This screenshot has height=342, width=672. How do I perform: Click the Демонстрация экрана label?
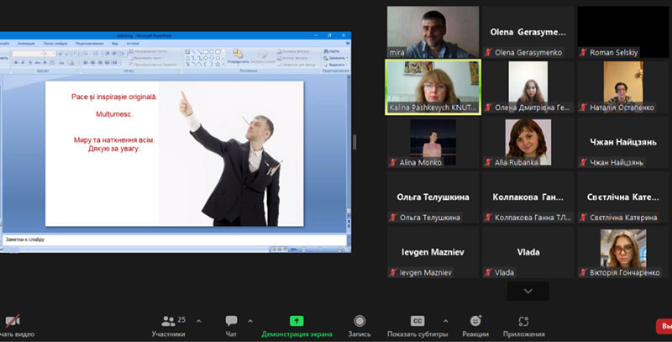[297, 334]
